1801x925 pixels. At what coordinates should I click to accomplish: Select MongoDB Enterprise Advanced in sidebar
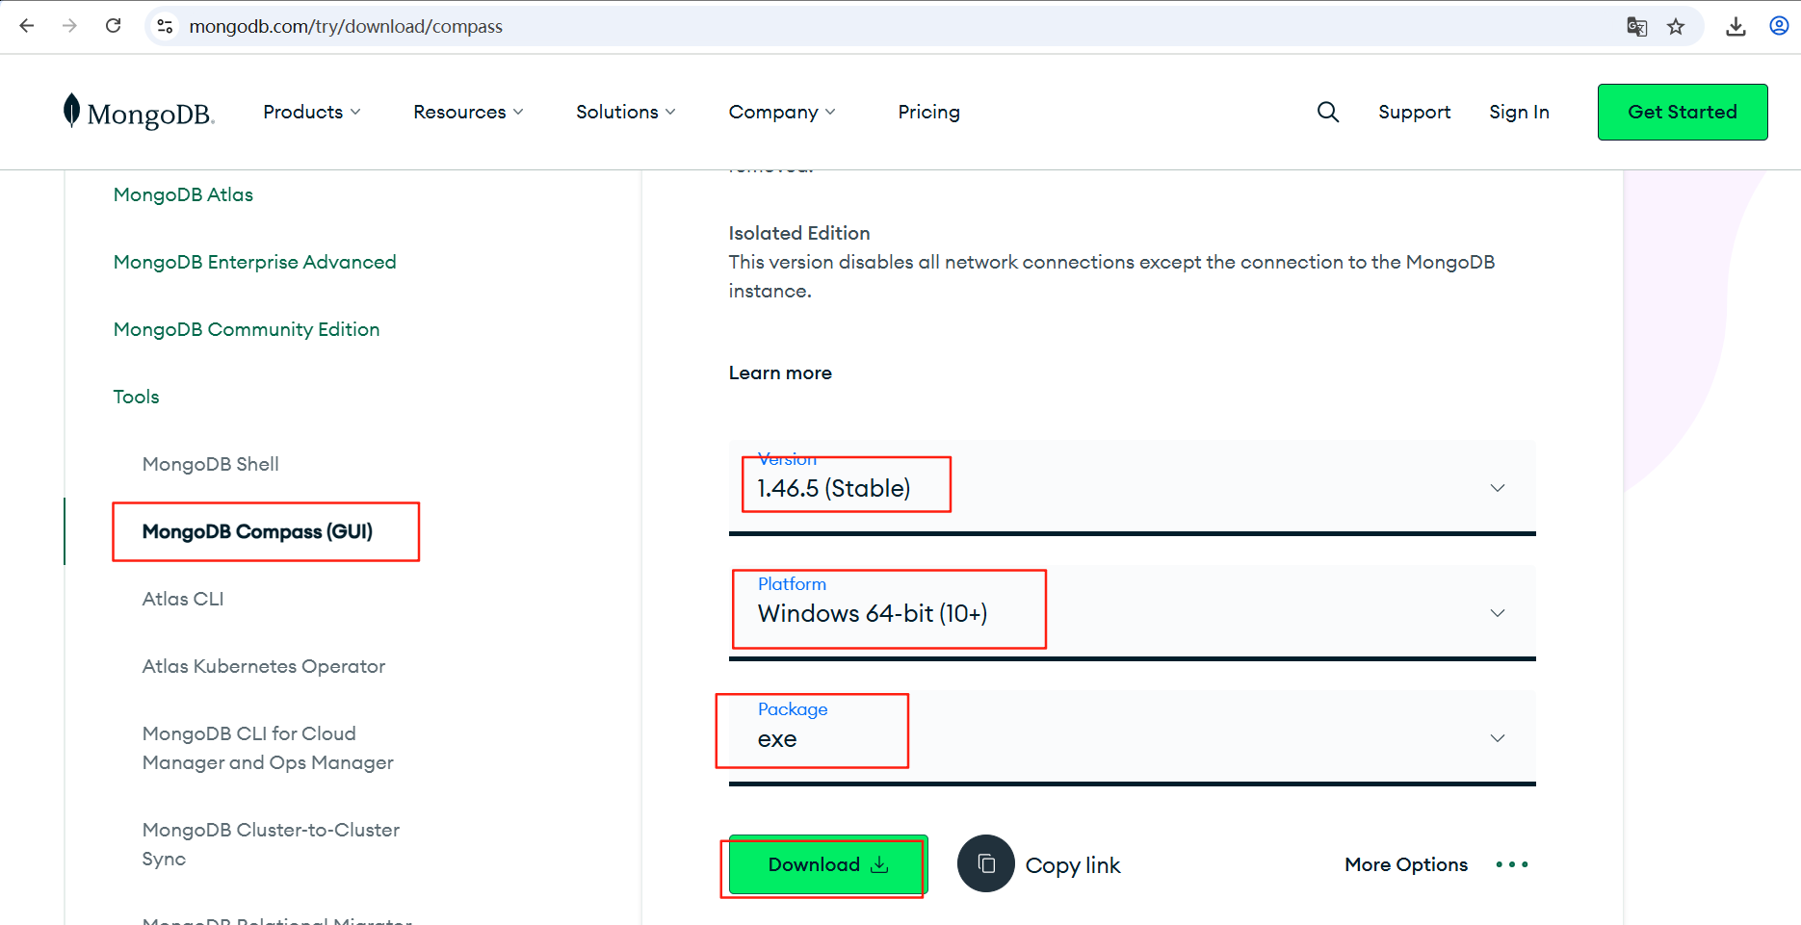point(254,262)
